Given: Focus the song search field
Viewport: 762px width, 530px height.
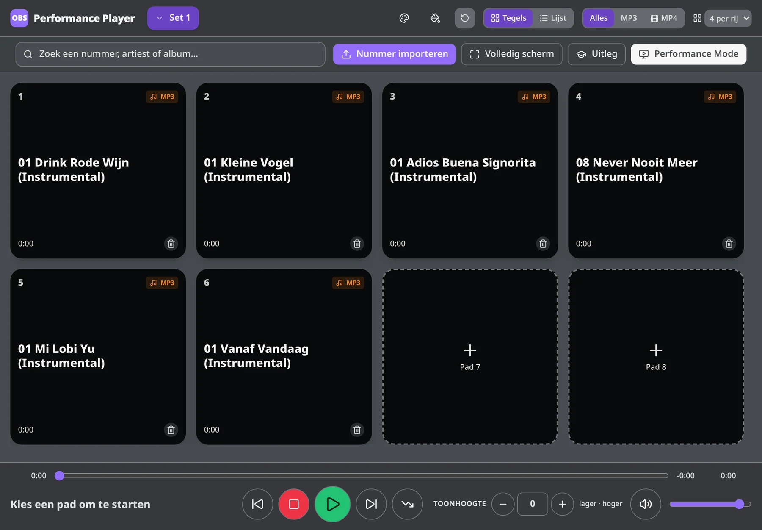Looking at the screenshot, I should click(x=170, y=54).
